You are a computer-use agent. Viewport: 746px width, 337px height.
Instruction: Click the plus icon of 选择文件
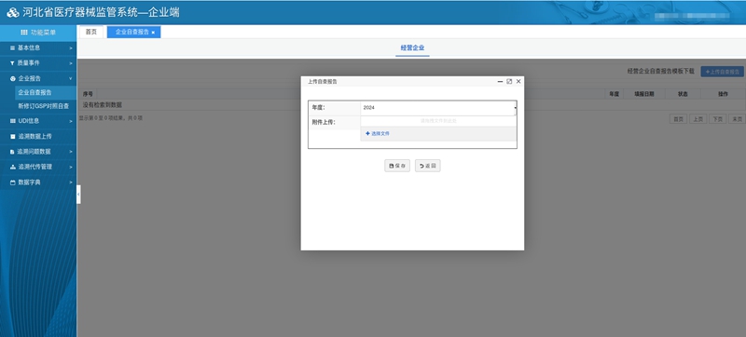point(367,134)
